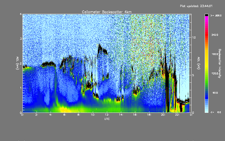Pick the black top segment of colorbar

click(x=206, y=15)
